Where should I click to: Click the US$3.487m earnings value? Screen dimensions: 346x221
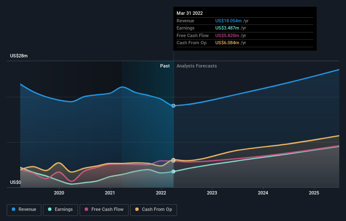pos(227,28)
